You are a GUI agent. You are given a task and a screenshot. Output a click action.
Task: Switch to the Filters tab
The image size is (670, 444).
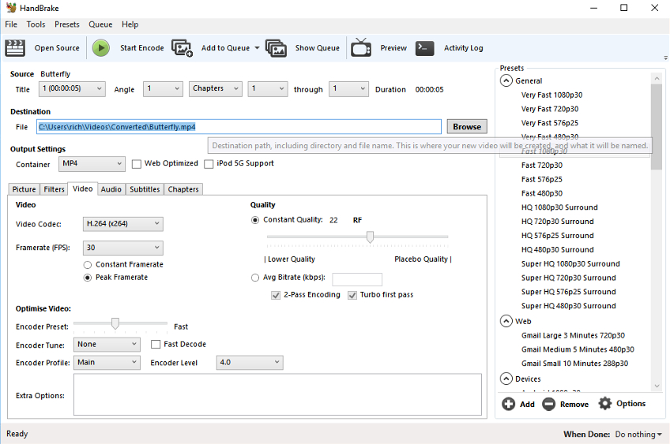tap(54, 189)
